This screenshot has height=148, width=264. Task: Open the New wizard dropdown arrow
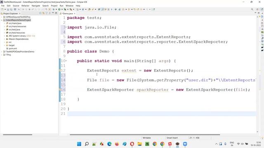click(x=5, y=9)
